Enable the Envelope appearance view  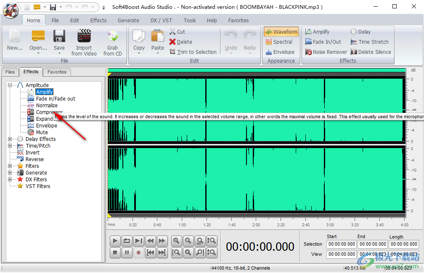(x=280, y=52)
